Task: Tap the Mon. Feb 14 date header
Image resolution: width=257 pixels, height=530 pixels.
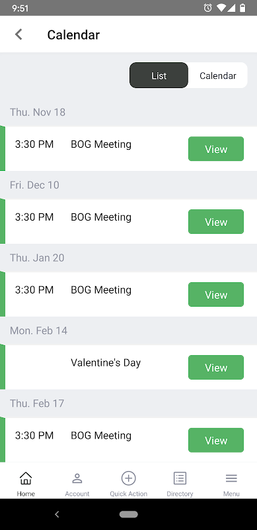Action: [38, 331]
